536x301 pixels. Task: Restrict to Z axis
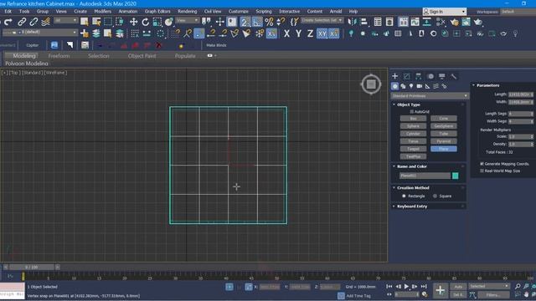310,33
